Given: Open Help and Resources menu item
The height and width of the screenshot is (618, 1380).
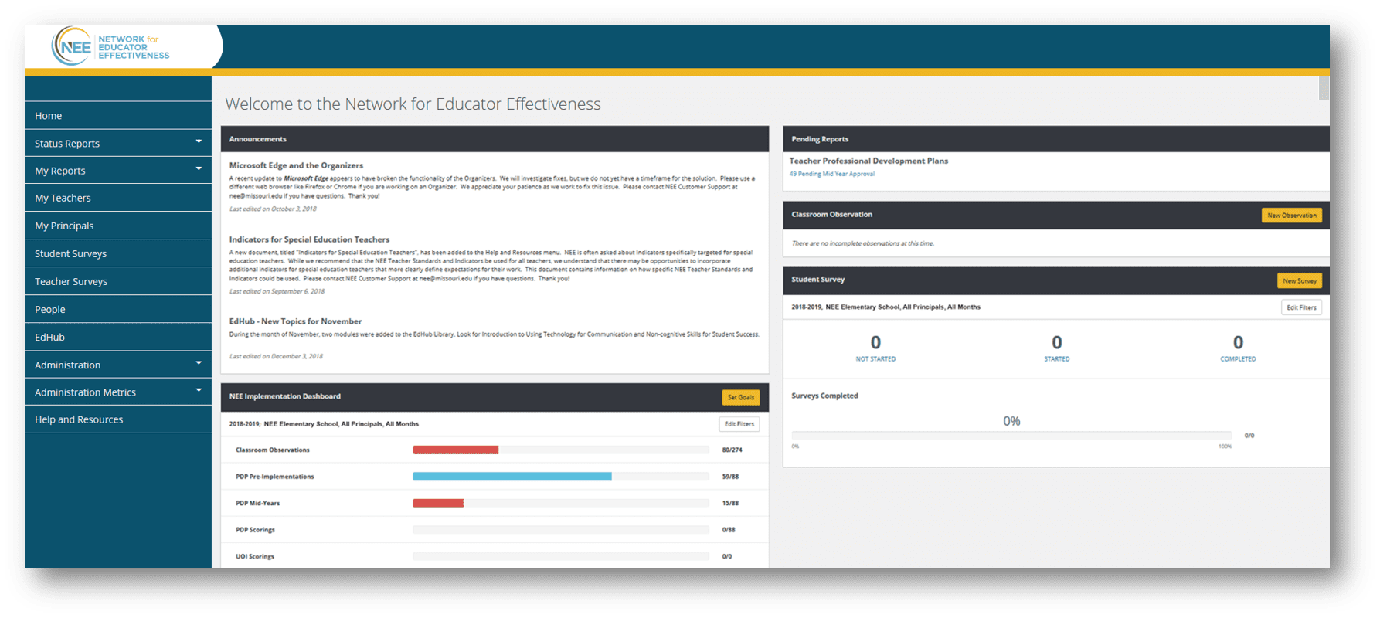Looking at the screenshot, I should (79, 420).
